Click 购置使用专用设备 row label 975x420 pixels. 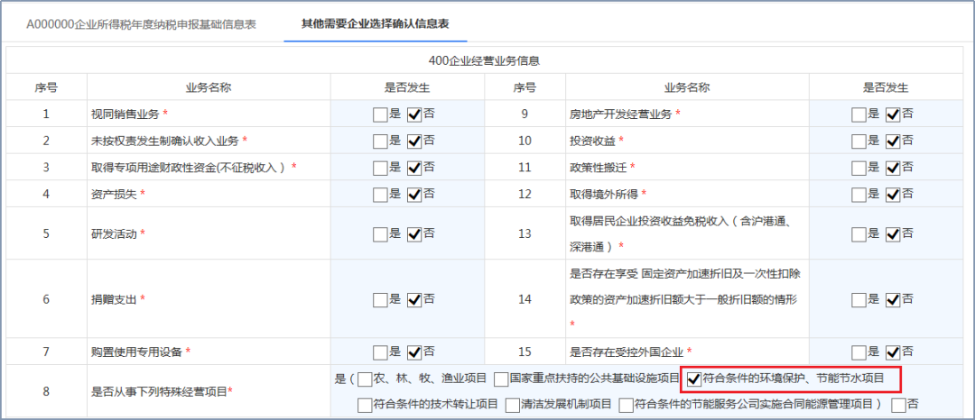pyautogui.click(x=136, y=352)
